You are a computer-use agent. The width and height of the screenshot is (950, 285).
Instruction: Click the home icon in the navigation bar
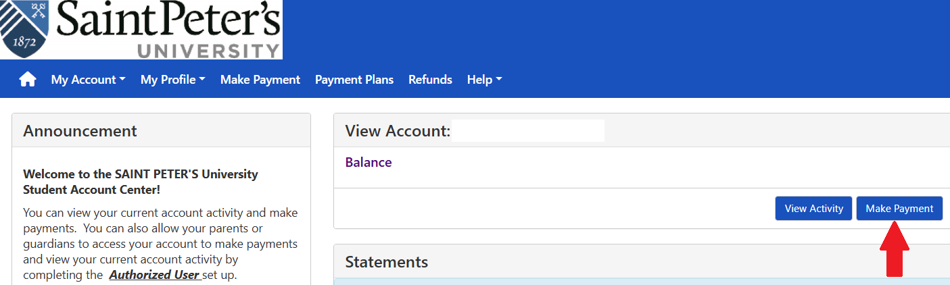(28, 80)
